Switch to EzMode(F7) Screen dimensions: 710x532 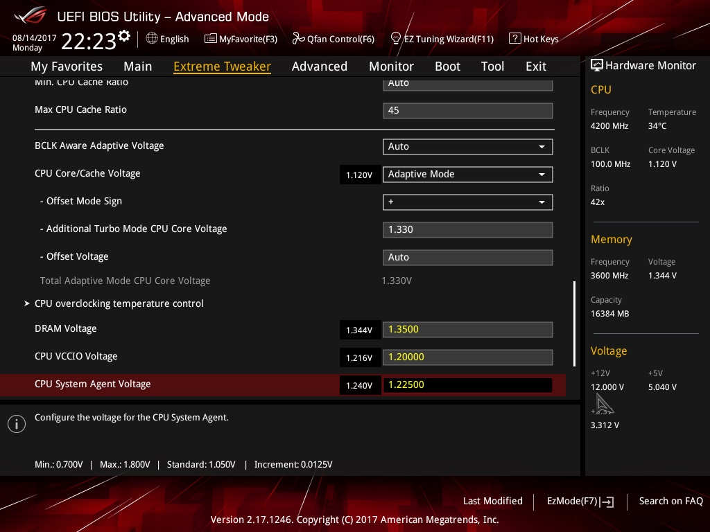click(x=572, y=501)
